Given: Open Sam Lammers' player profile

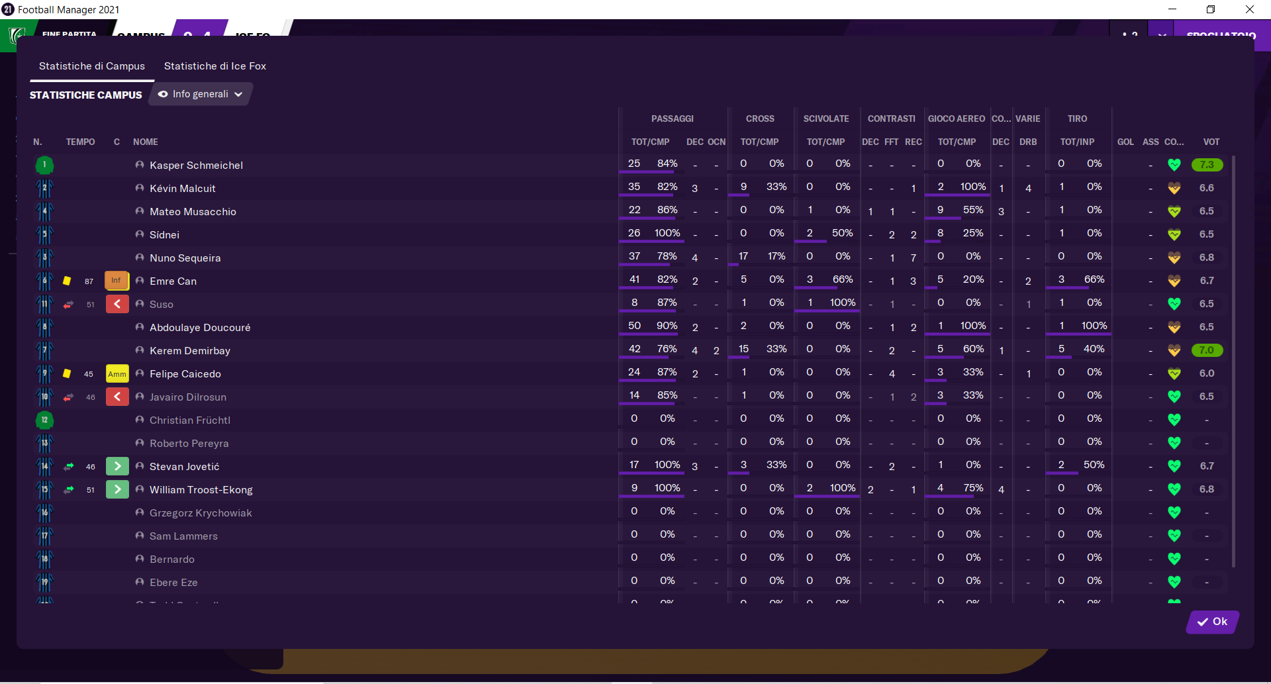Looking at the screenshot, I should tap(183, 536).
